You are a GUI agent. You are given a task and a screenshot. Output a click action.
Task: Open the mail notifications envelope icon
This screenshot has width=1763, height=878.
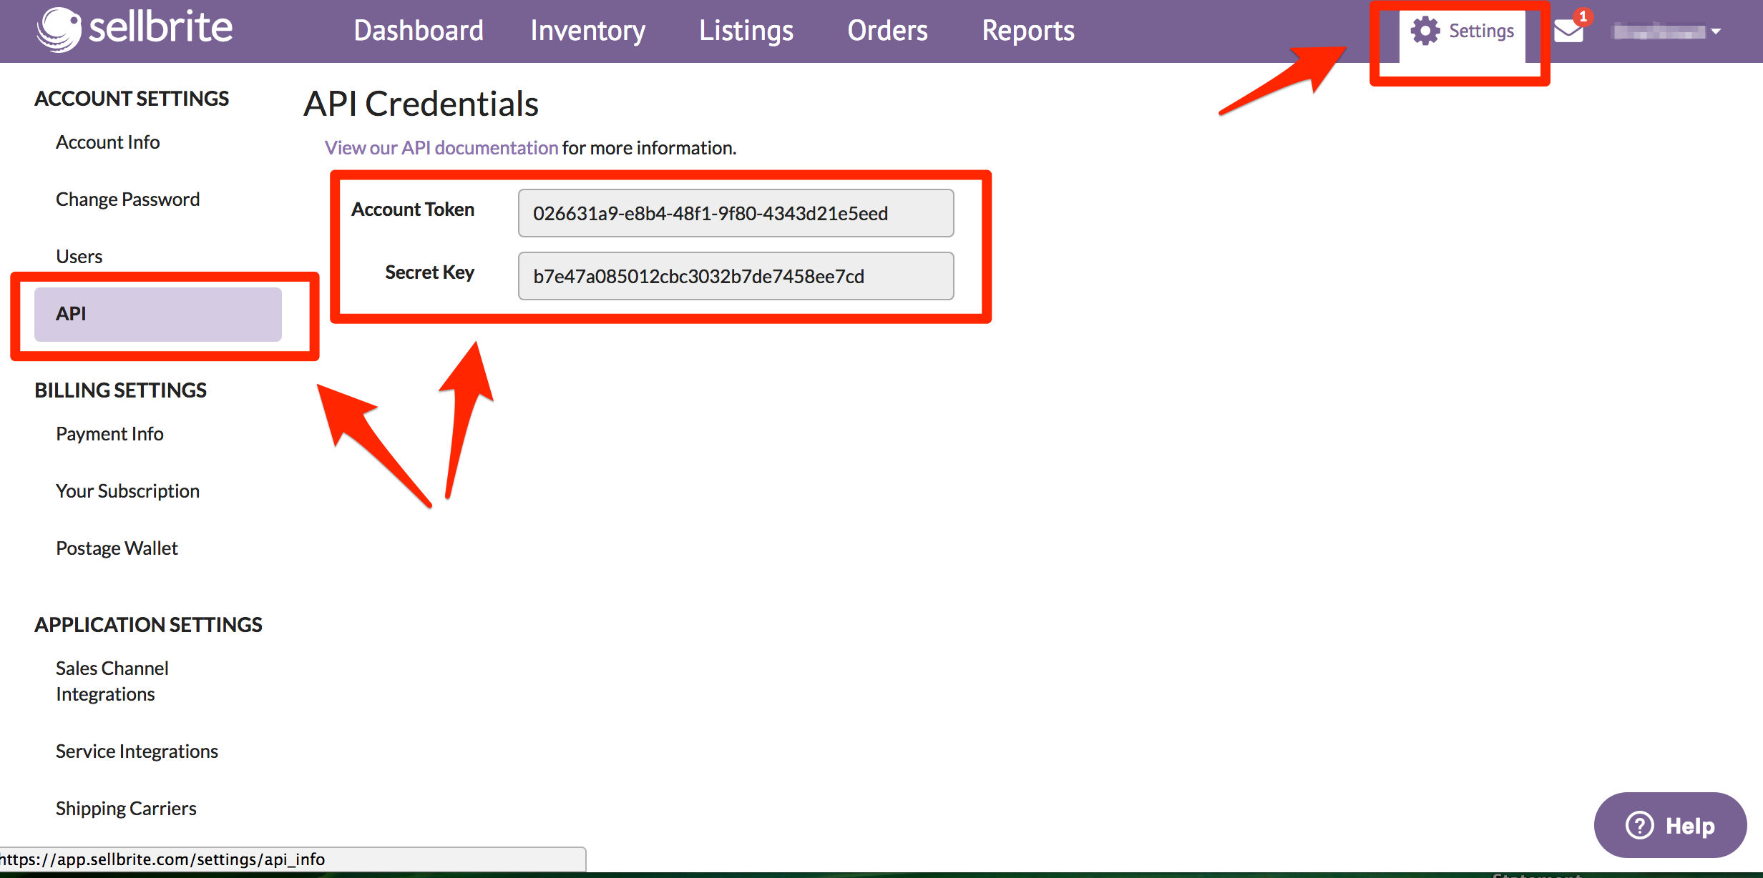[1568, 31]
